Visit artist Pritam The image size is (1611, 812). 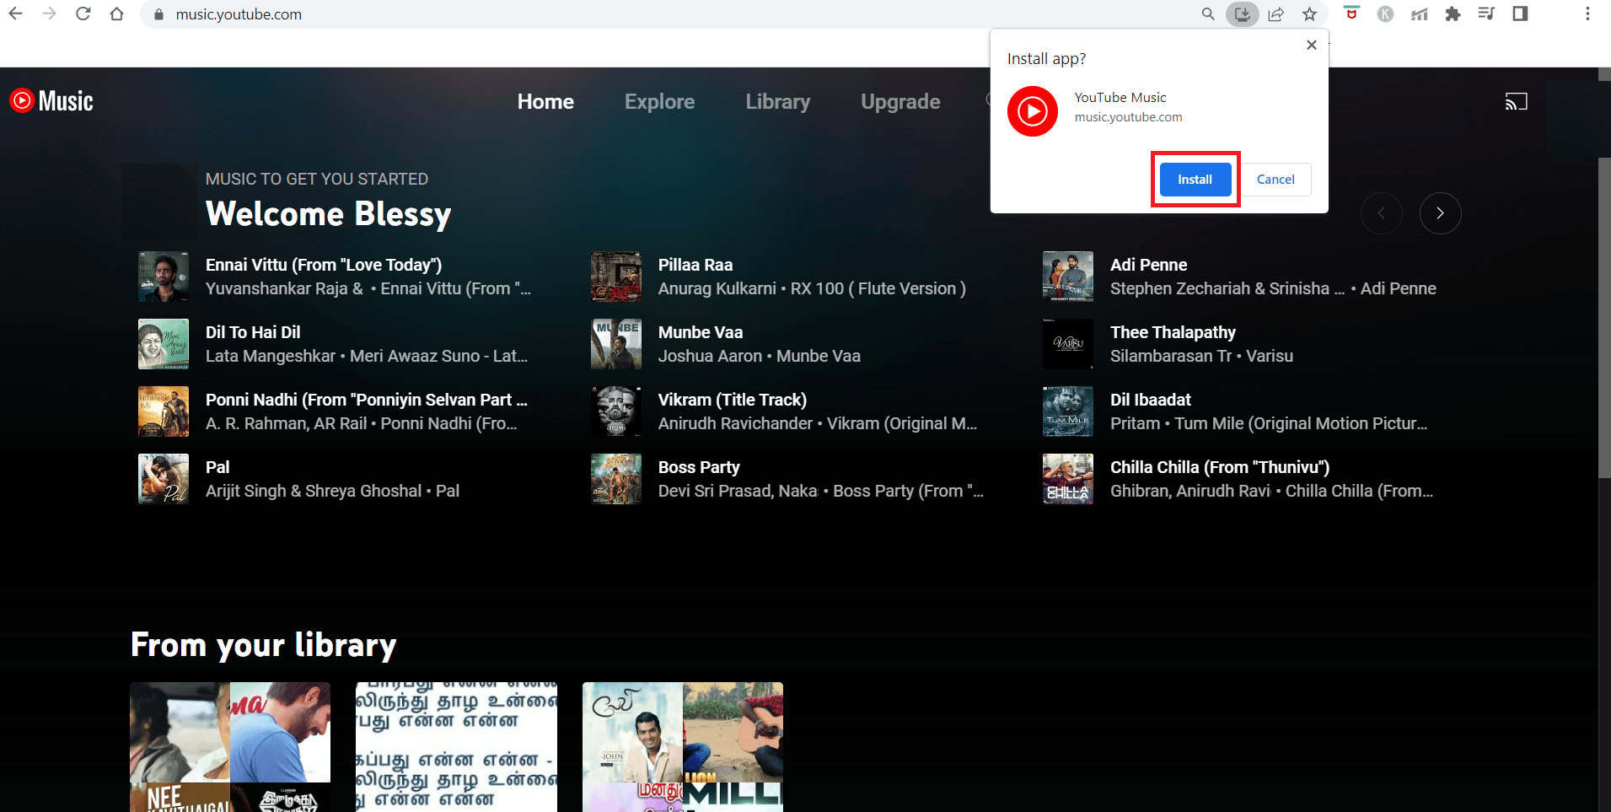(x=1135, y=423)
